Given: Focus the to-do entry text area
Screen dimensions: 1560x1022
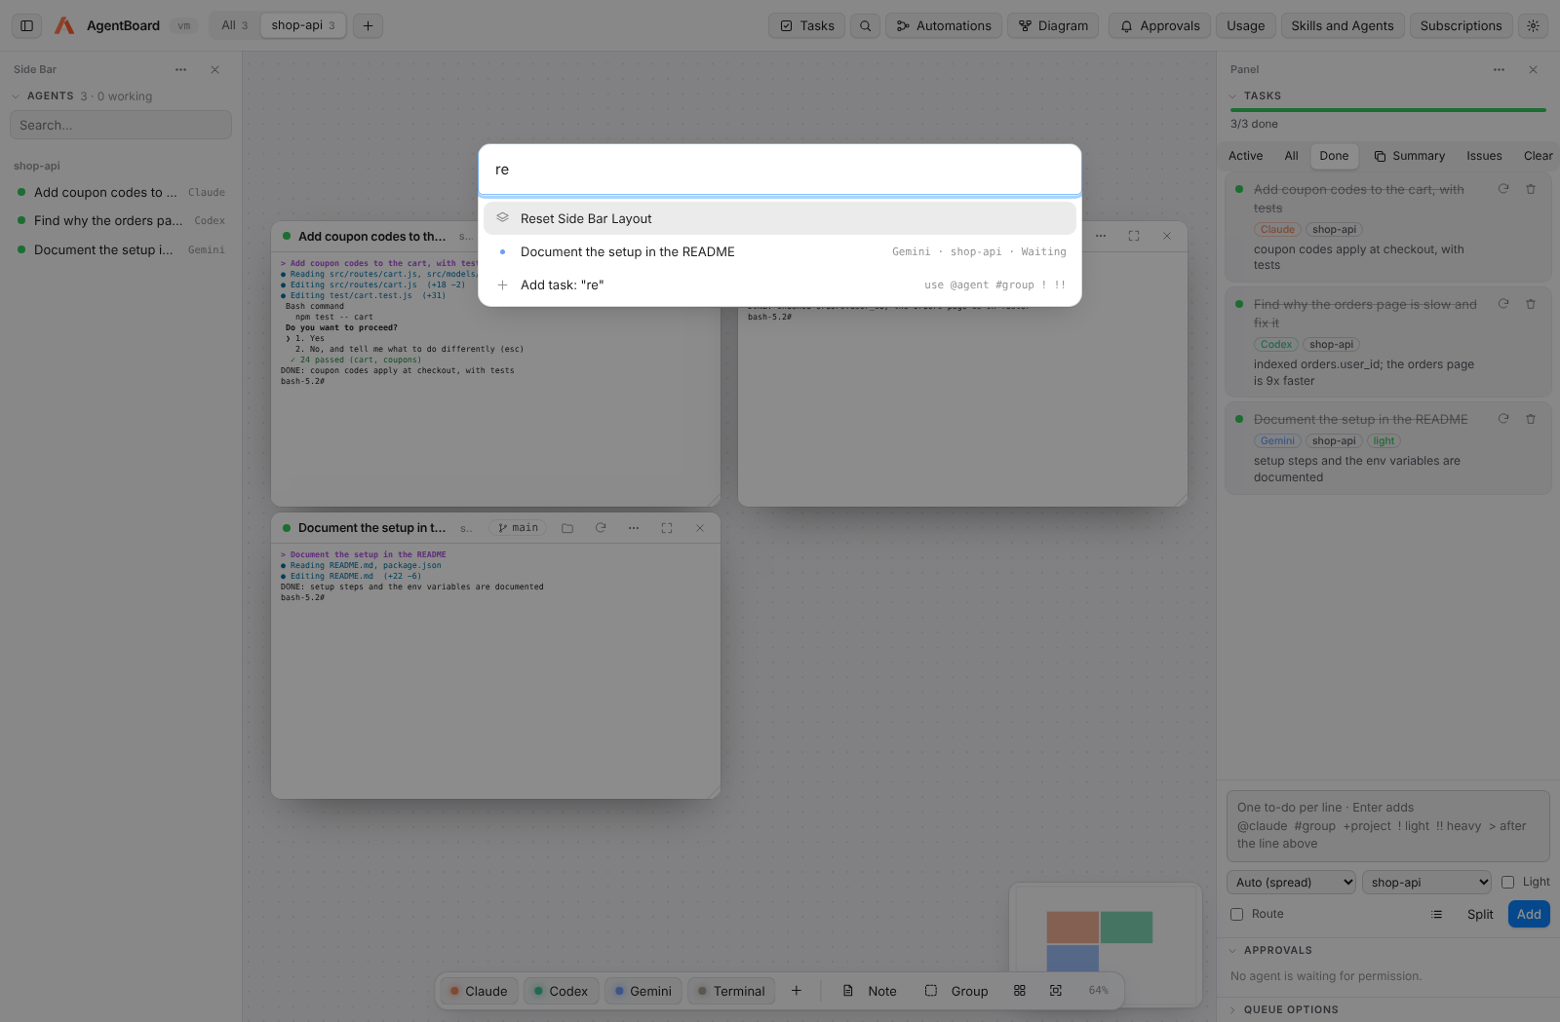Looking at the screenshot, I should pos(1388,826).
